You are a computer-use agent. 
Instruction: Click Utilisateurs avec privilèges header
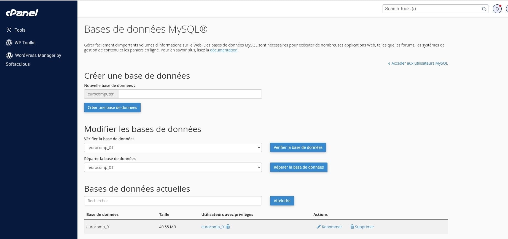tap(227, 215)
